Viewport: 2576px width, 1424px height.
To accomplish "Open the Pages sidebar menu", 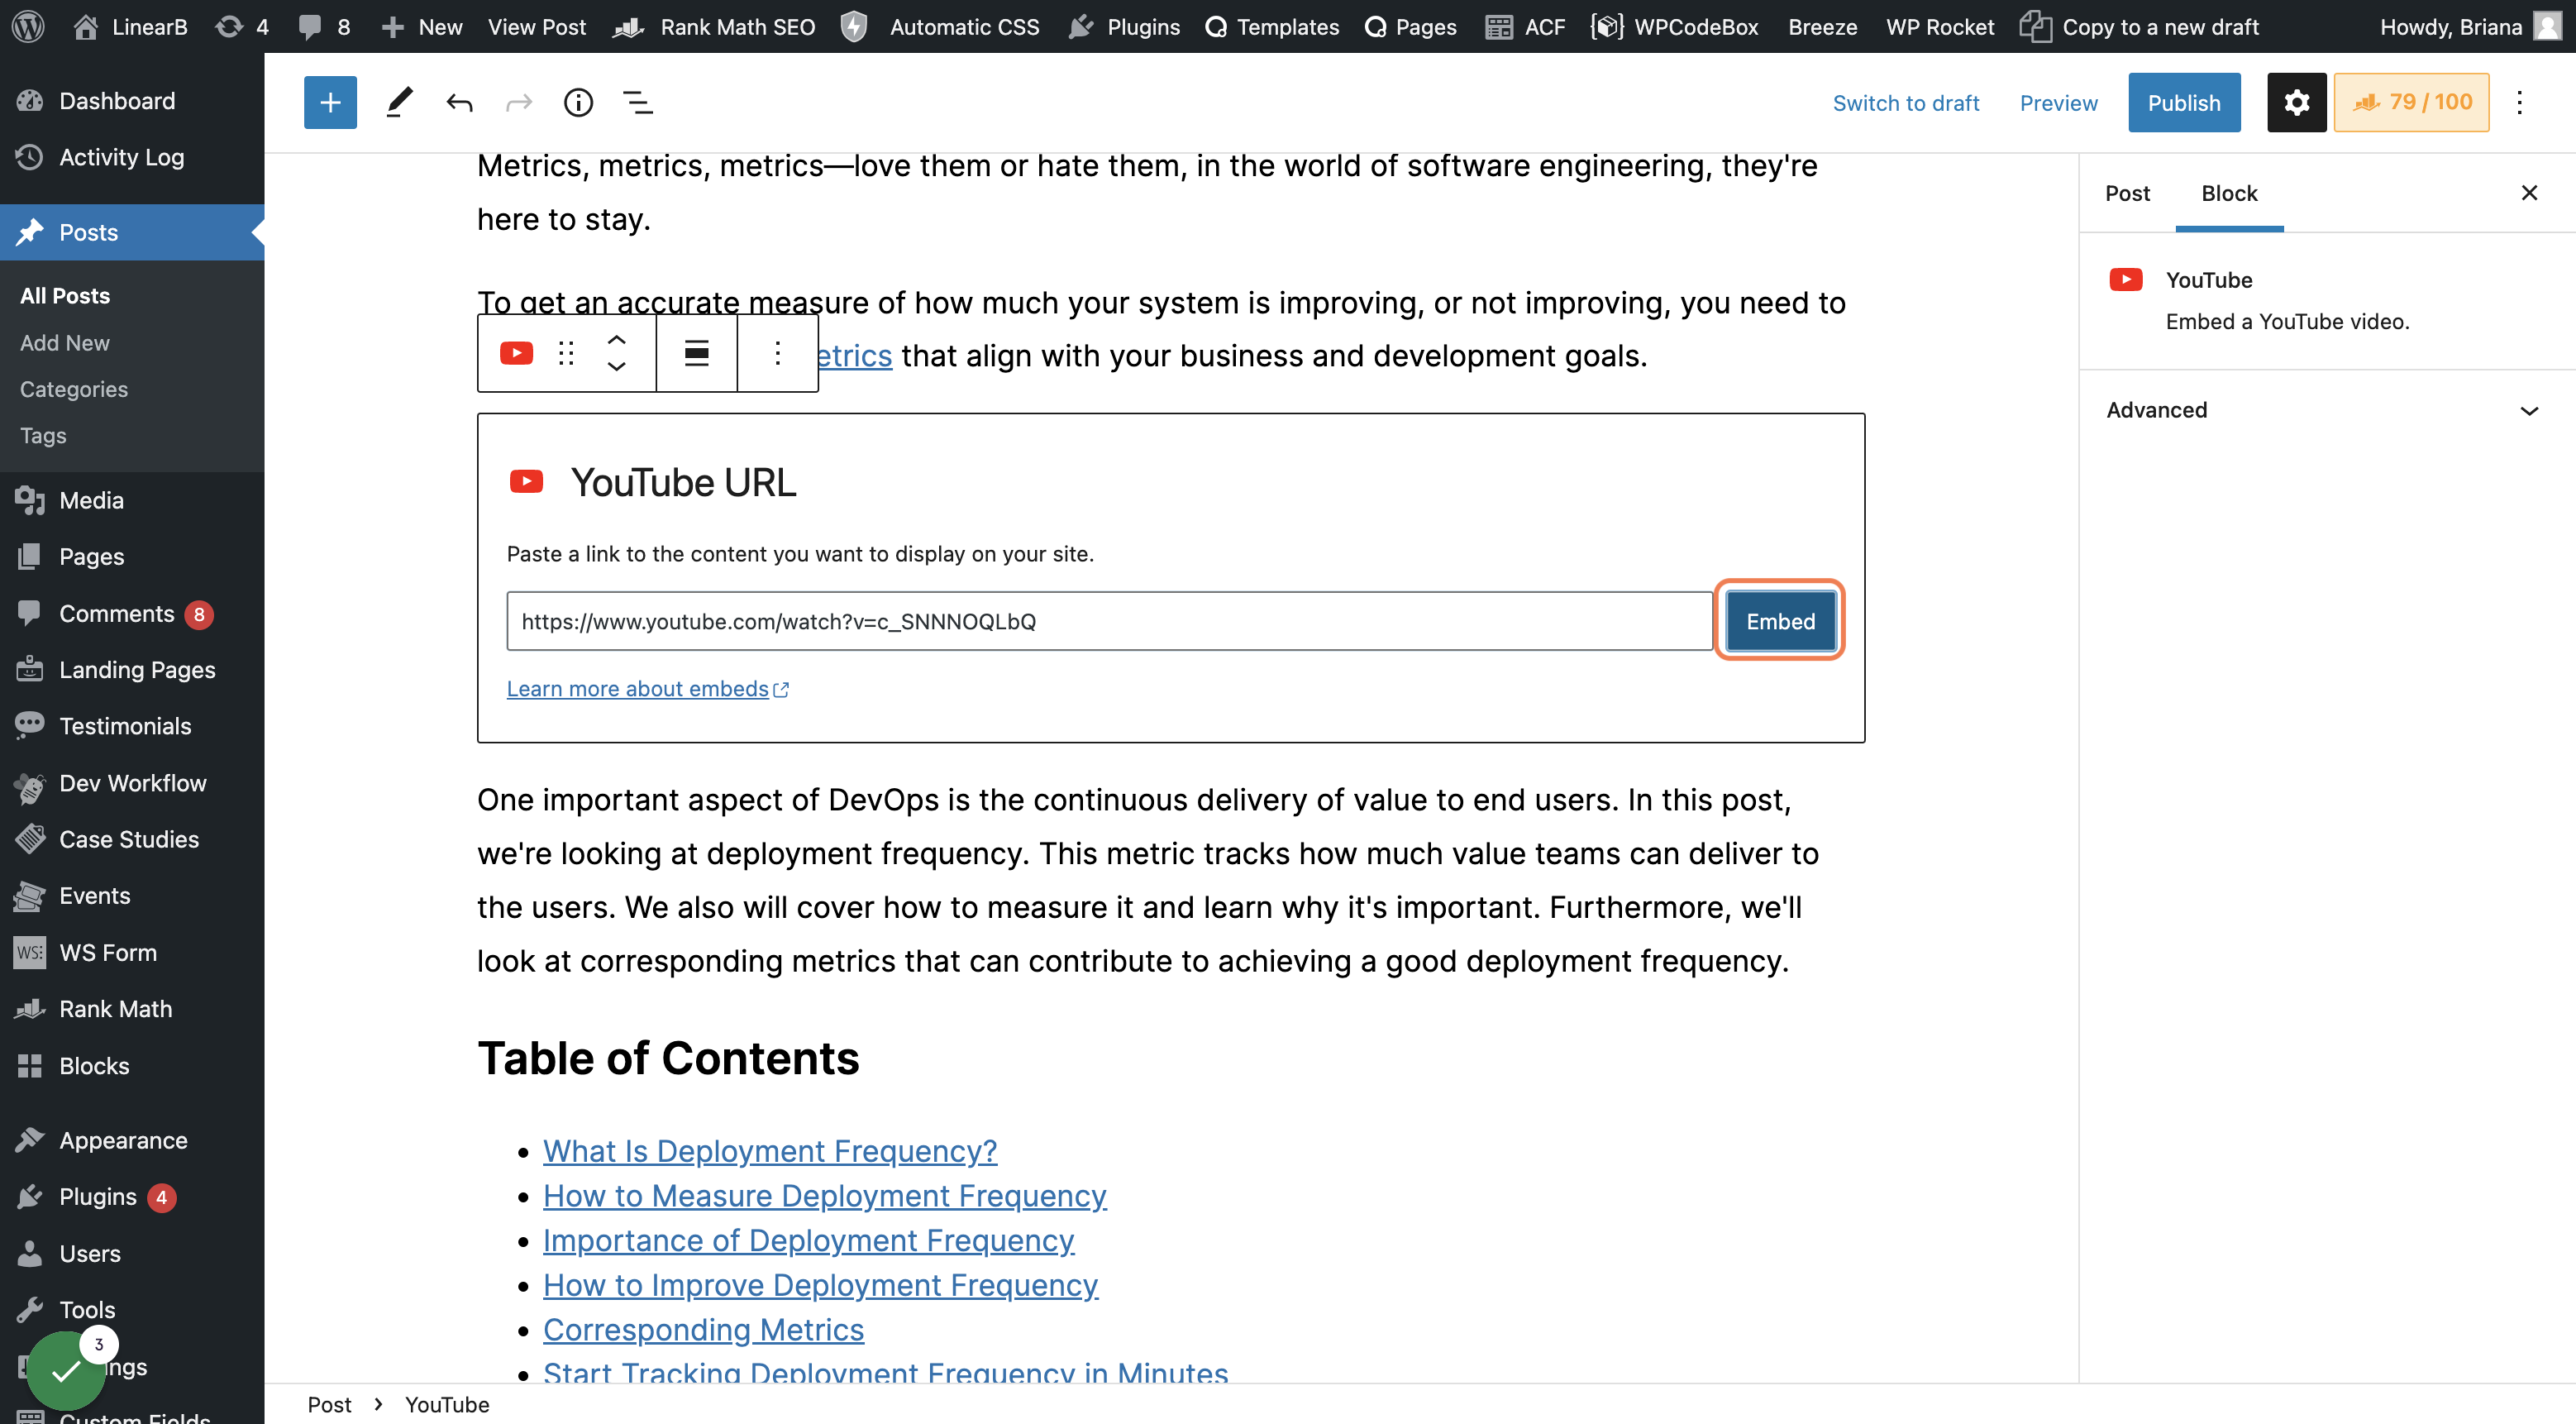I will pyautogui.click(x=132, y=556).
